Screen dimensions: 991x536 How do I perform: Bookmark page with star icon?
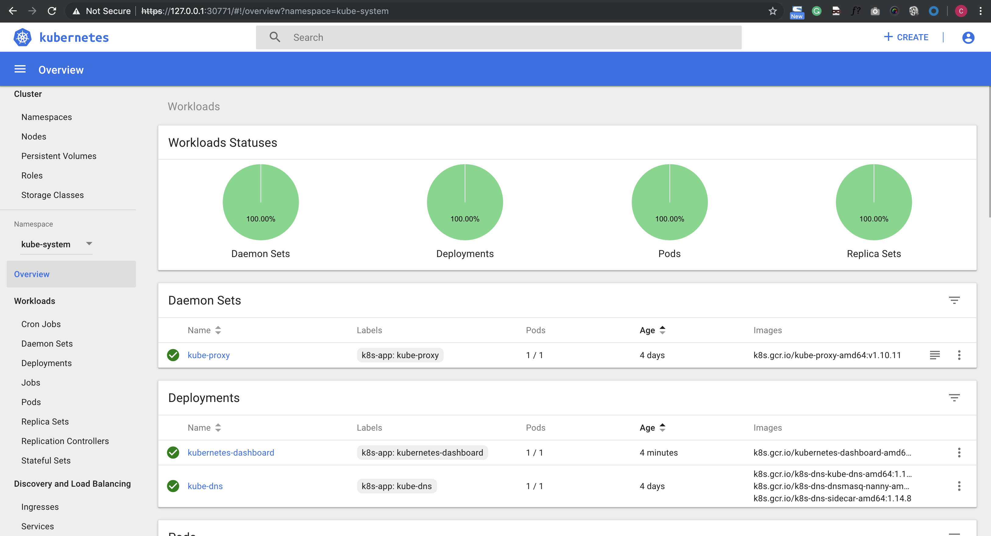point(773,11)
